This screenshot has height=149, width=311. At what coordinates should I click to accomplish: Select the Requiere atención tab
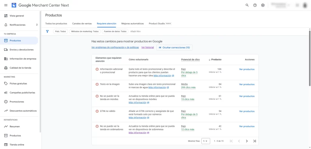[x=107, y=23]
